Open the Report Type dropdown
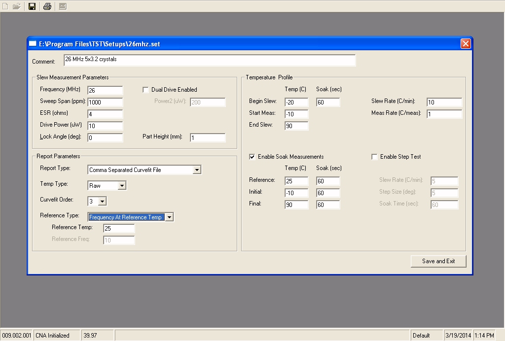Screen dimensions: 505x341 click(197, 170)
